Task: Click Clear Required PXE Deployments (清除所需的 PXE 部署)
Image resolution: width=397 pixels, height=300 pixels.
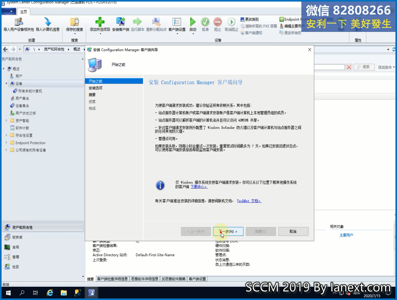Action: tap(259, 26)
